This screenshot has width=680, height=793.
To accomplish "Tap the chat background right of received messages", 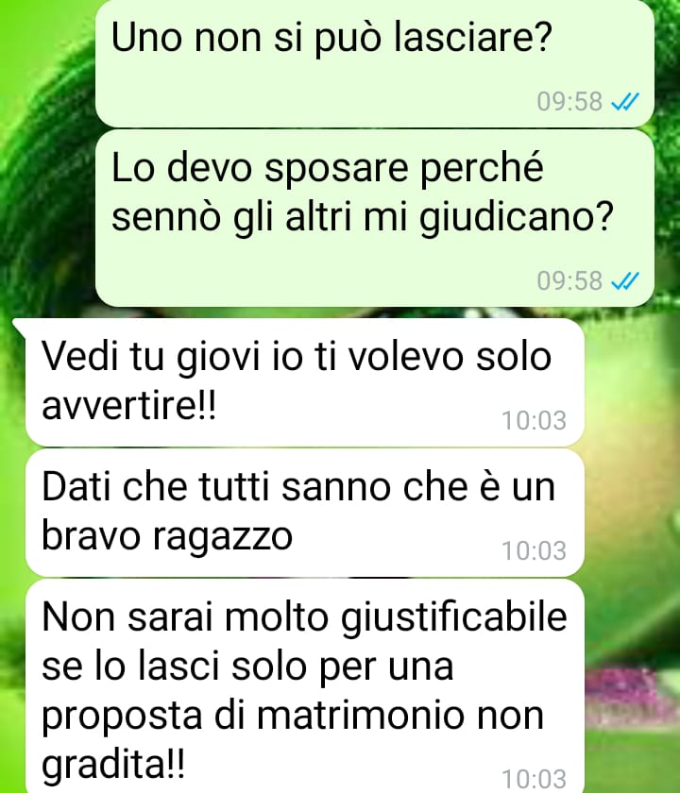I will click(x=633, y=506).
